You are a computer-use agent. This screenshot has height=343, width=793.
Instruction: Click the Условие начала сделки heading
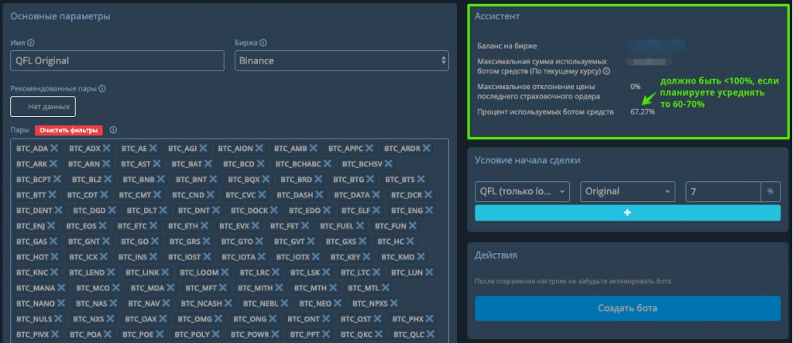pyautogui.click(x=527, y=159)
